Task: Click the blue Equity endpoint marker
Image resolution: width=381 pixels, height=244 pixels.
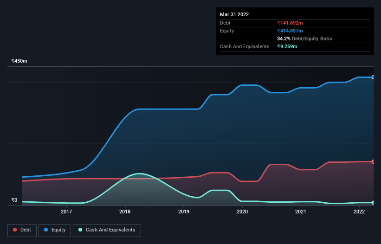Action: (x=373, y=77)
